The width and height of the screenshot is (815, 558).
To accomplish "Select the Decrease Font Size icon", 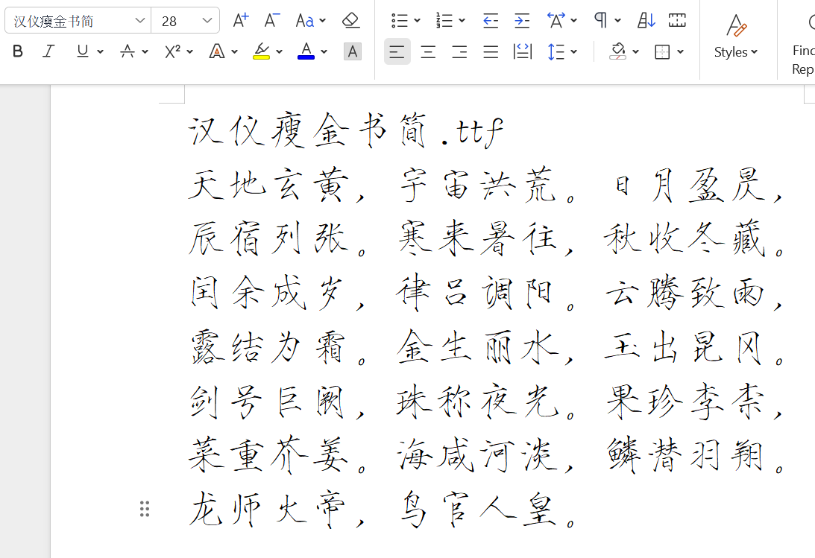I will pos(271,20).
